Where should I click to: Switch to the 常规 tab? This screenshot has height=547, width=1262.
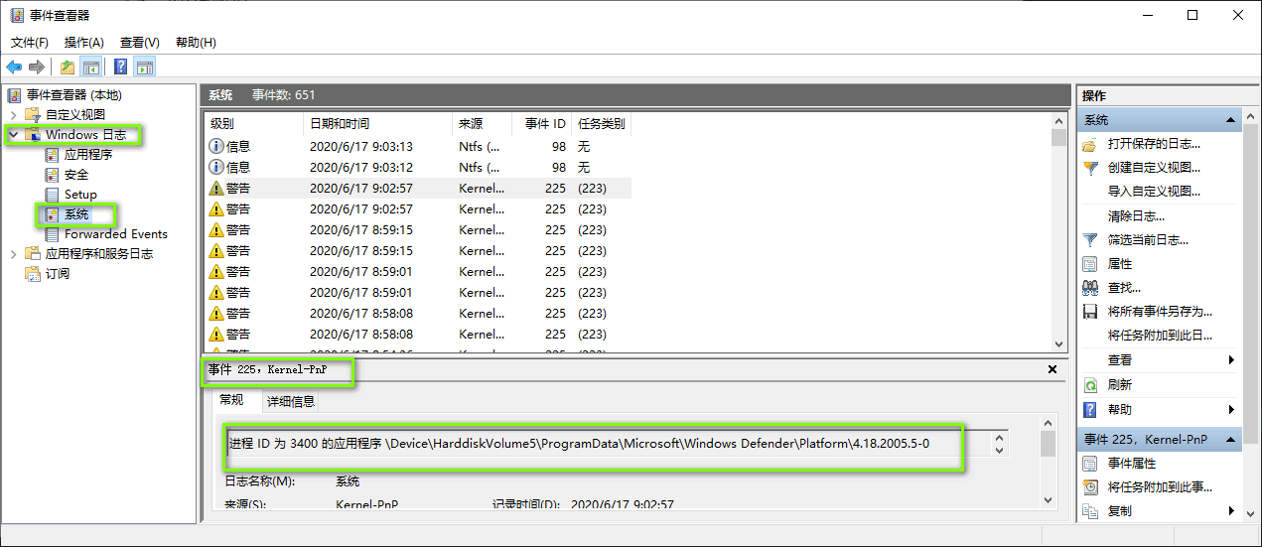click(x=231, y=400)
